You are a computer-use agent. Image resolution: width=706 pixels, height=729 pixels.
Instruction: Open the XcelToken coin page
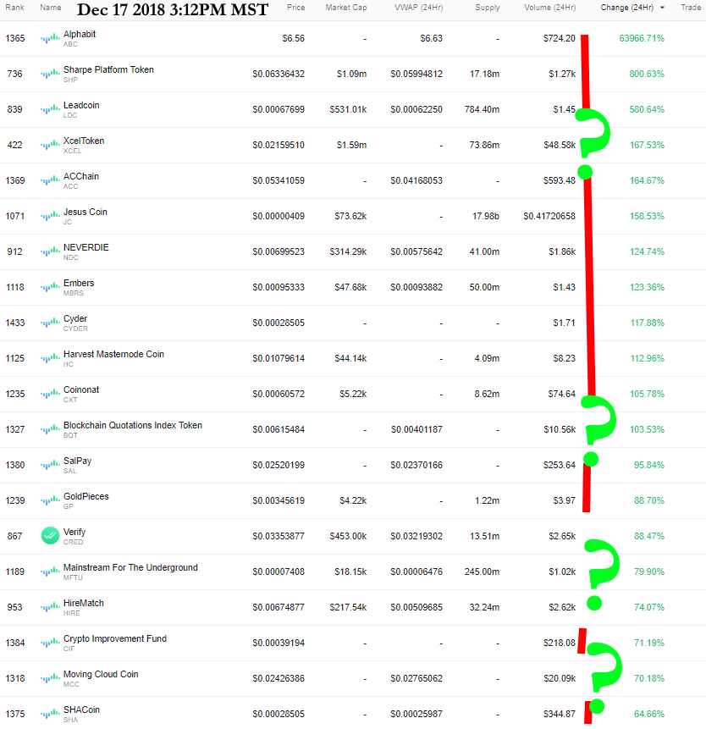84,141
